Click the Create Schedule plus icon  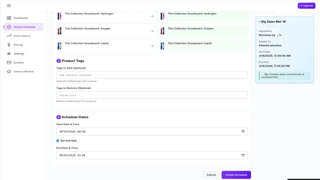click(9, 27)
